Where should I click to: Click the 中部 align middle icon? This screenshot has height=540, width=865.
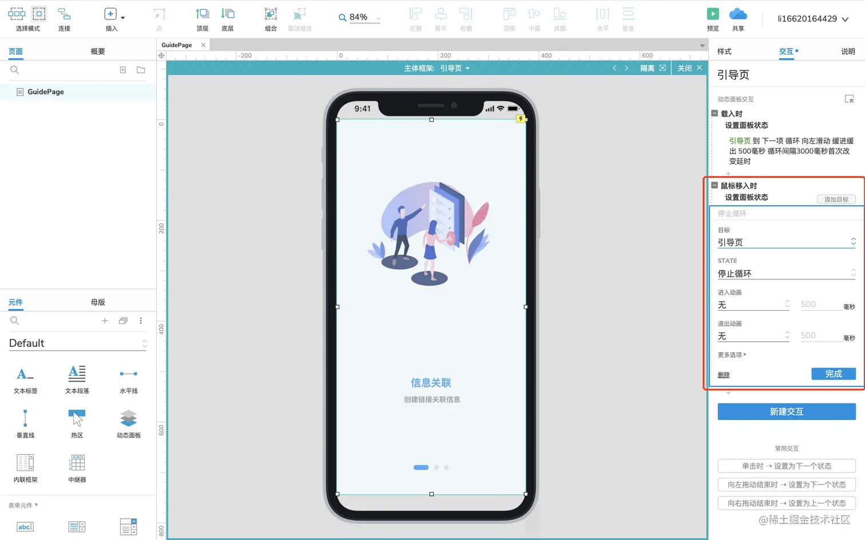click(x=534, y=14)
